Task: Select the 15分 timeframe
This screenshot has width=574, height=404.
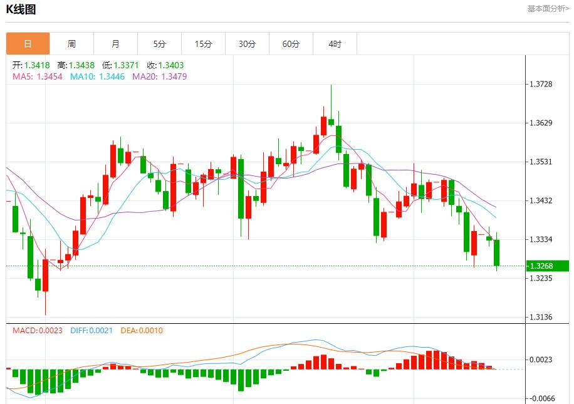Action: (202, 43)
